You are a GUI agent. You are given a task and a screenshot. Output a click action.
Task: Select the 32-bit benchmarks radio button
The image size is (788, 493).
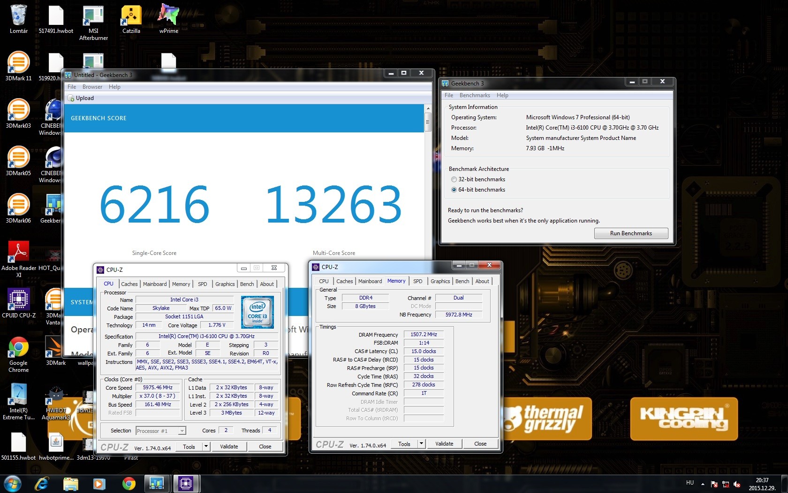click(x=454, y=179)
